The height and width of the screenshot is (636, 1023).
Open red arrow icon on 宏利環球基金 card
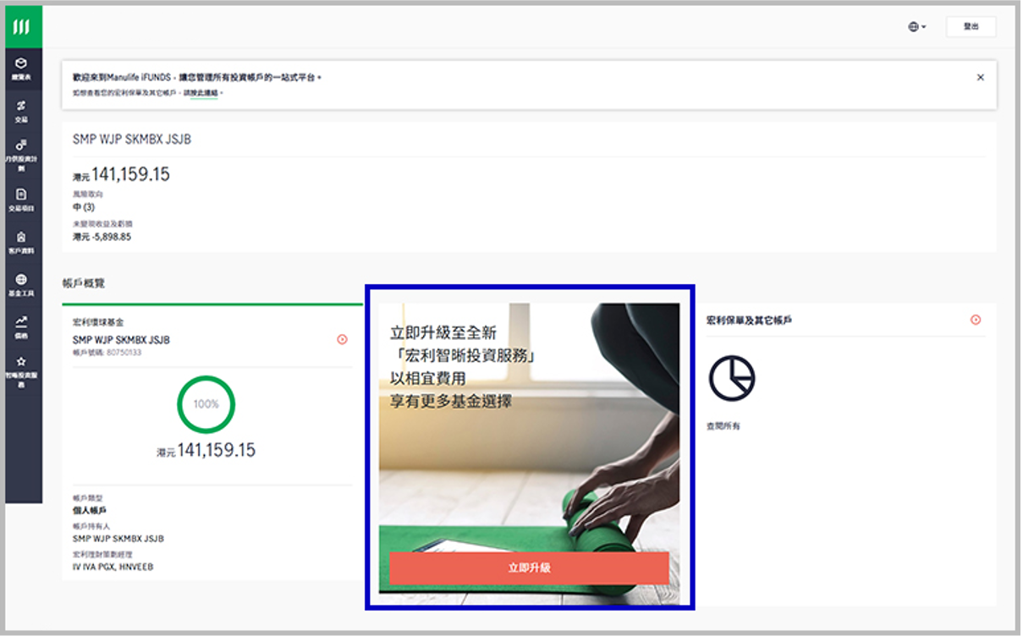point(342,339)
